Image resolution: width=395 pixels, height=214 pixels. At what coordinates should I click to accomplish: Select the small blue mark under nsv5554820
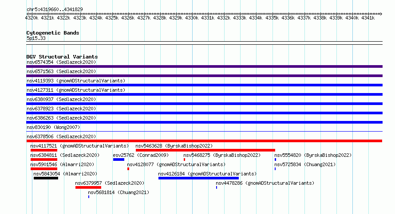[275, 160]
